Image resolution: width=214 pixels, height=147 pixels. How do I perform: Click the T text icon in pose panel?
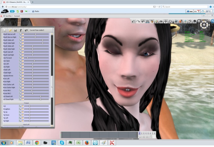21,30
